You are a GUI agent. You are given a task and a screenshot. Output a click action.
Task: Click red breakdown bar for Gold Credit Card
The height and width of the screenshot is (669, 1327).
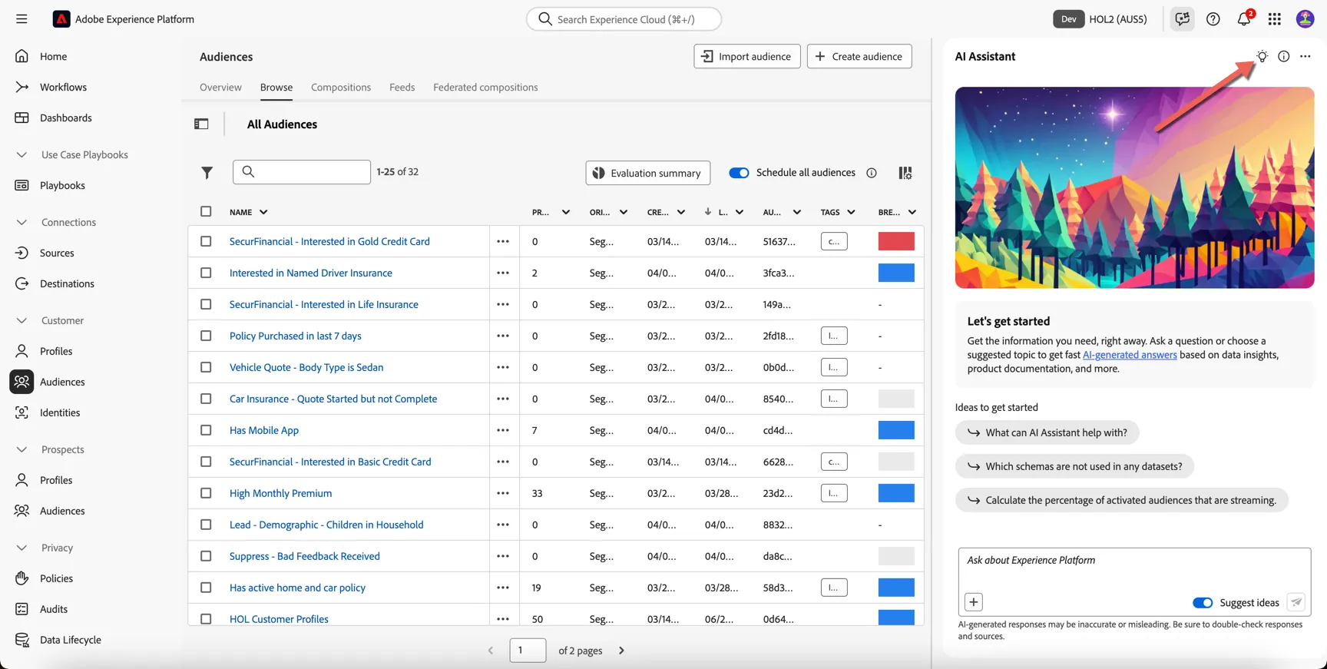pos(896,241)
